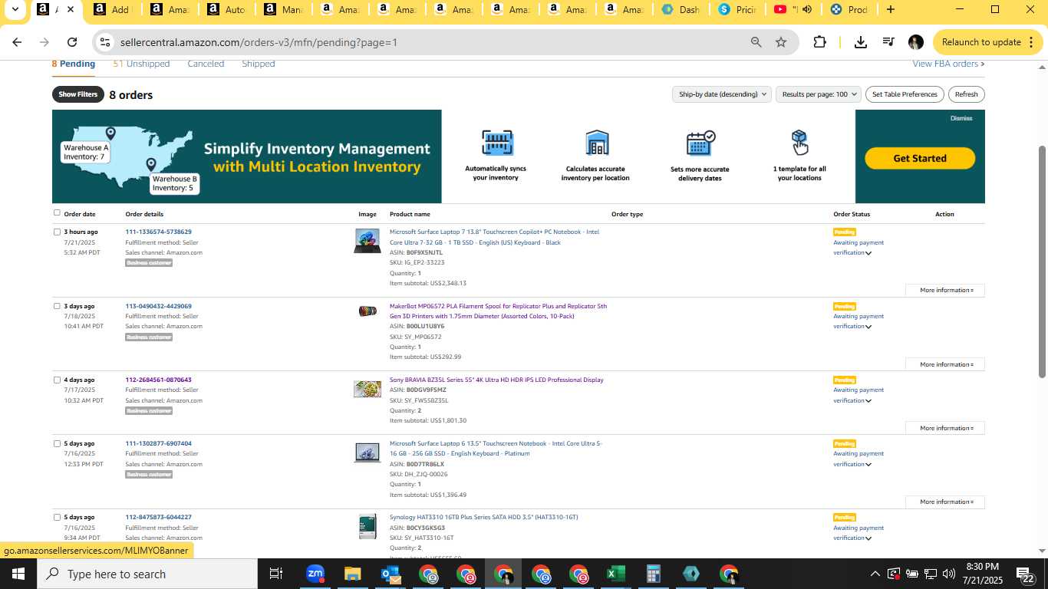Open new tab with plus icon
Screen dimensions: 1048x589
click(891, 9)
